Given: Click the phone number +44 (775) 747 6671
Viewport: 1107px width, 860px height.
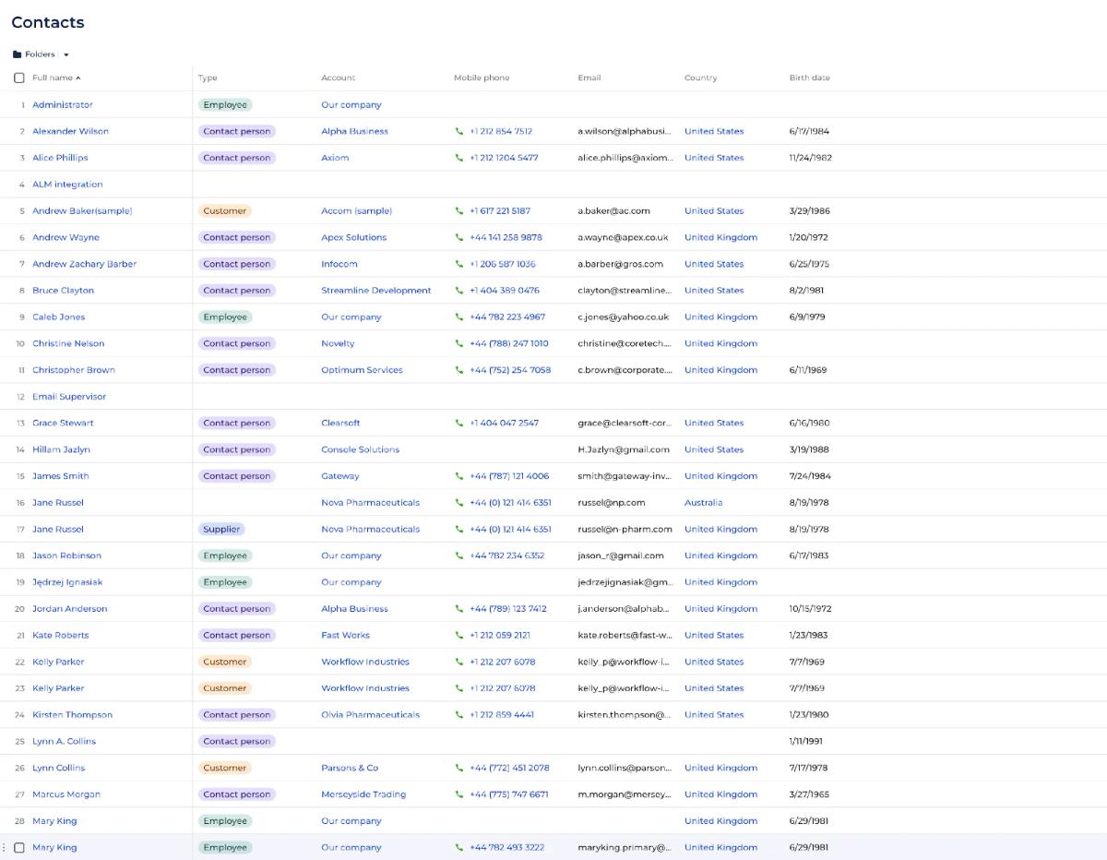Looking at the screenshot, I should (509, 794).
